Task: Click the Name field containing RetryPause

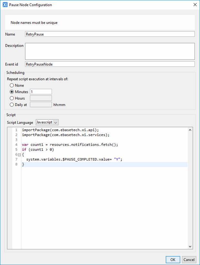Action: pos(110,34)
